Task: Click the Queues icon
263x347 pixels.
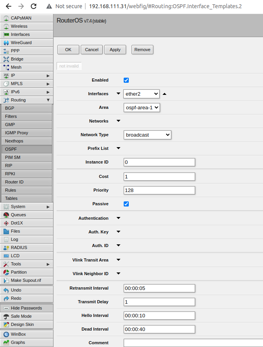Action: pos(6,215)
